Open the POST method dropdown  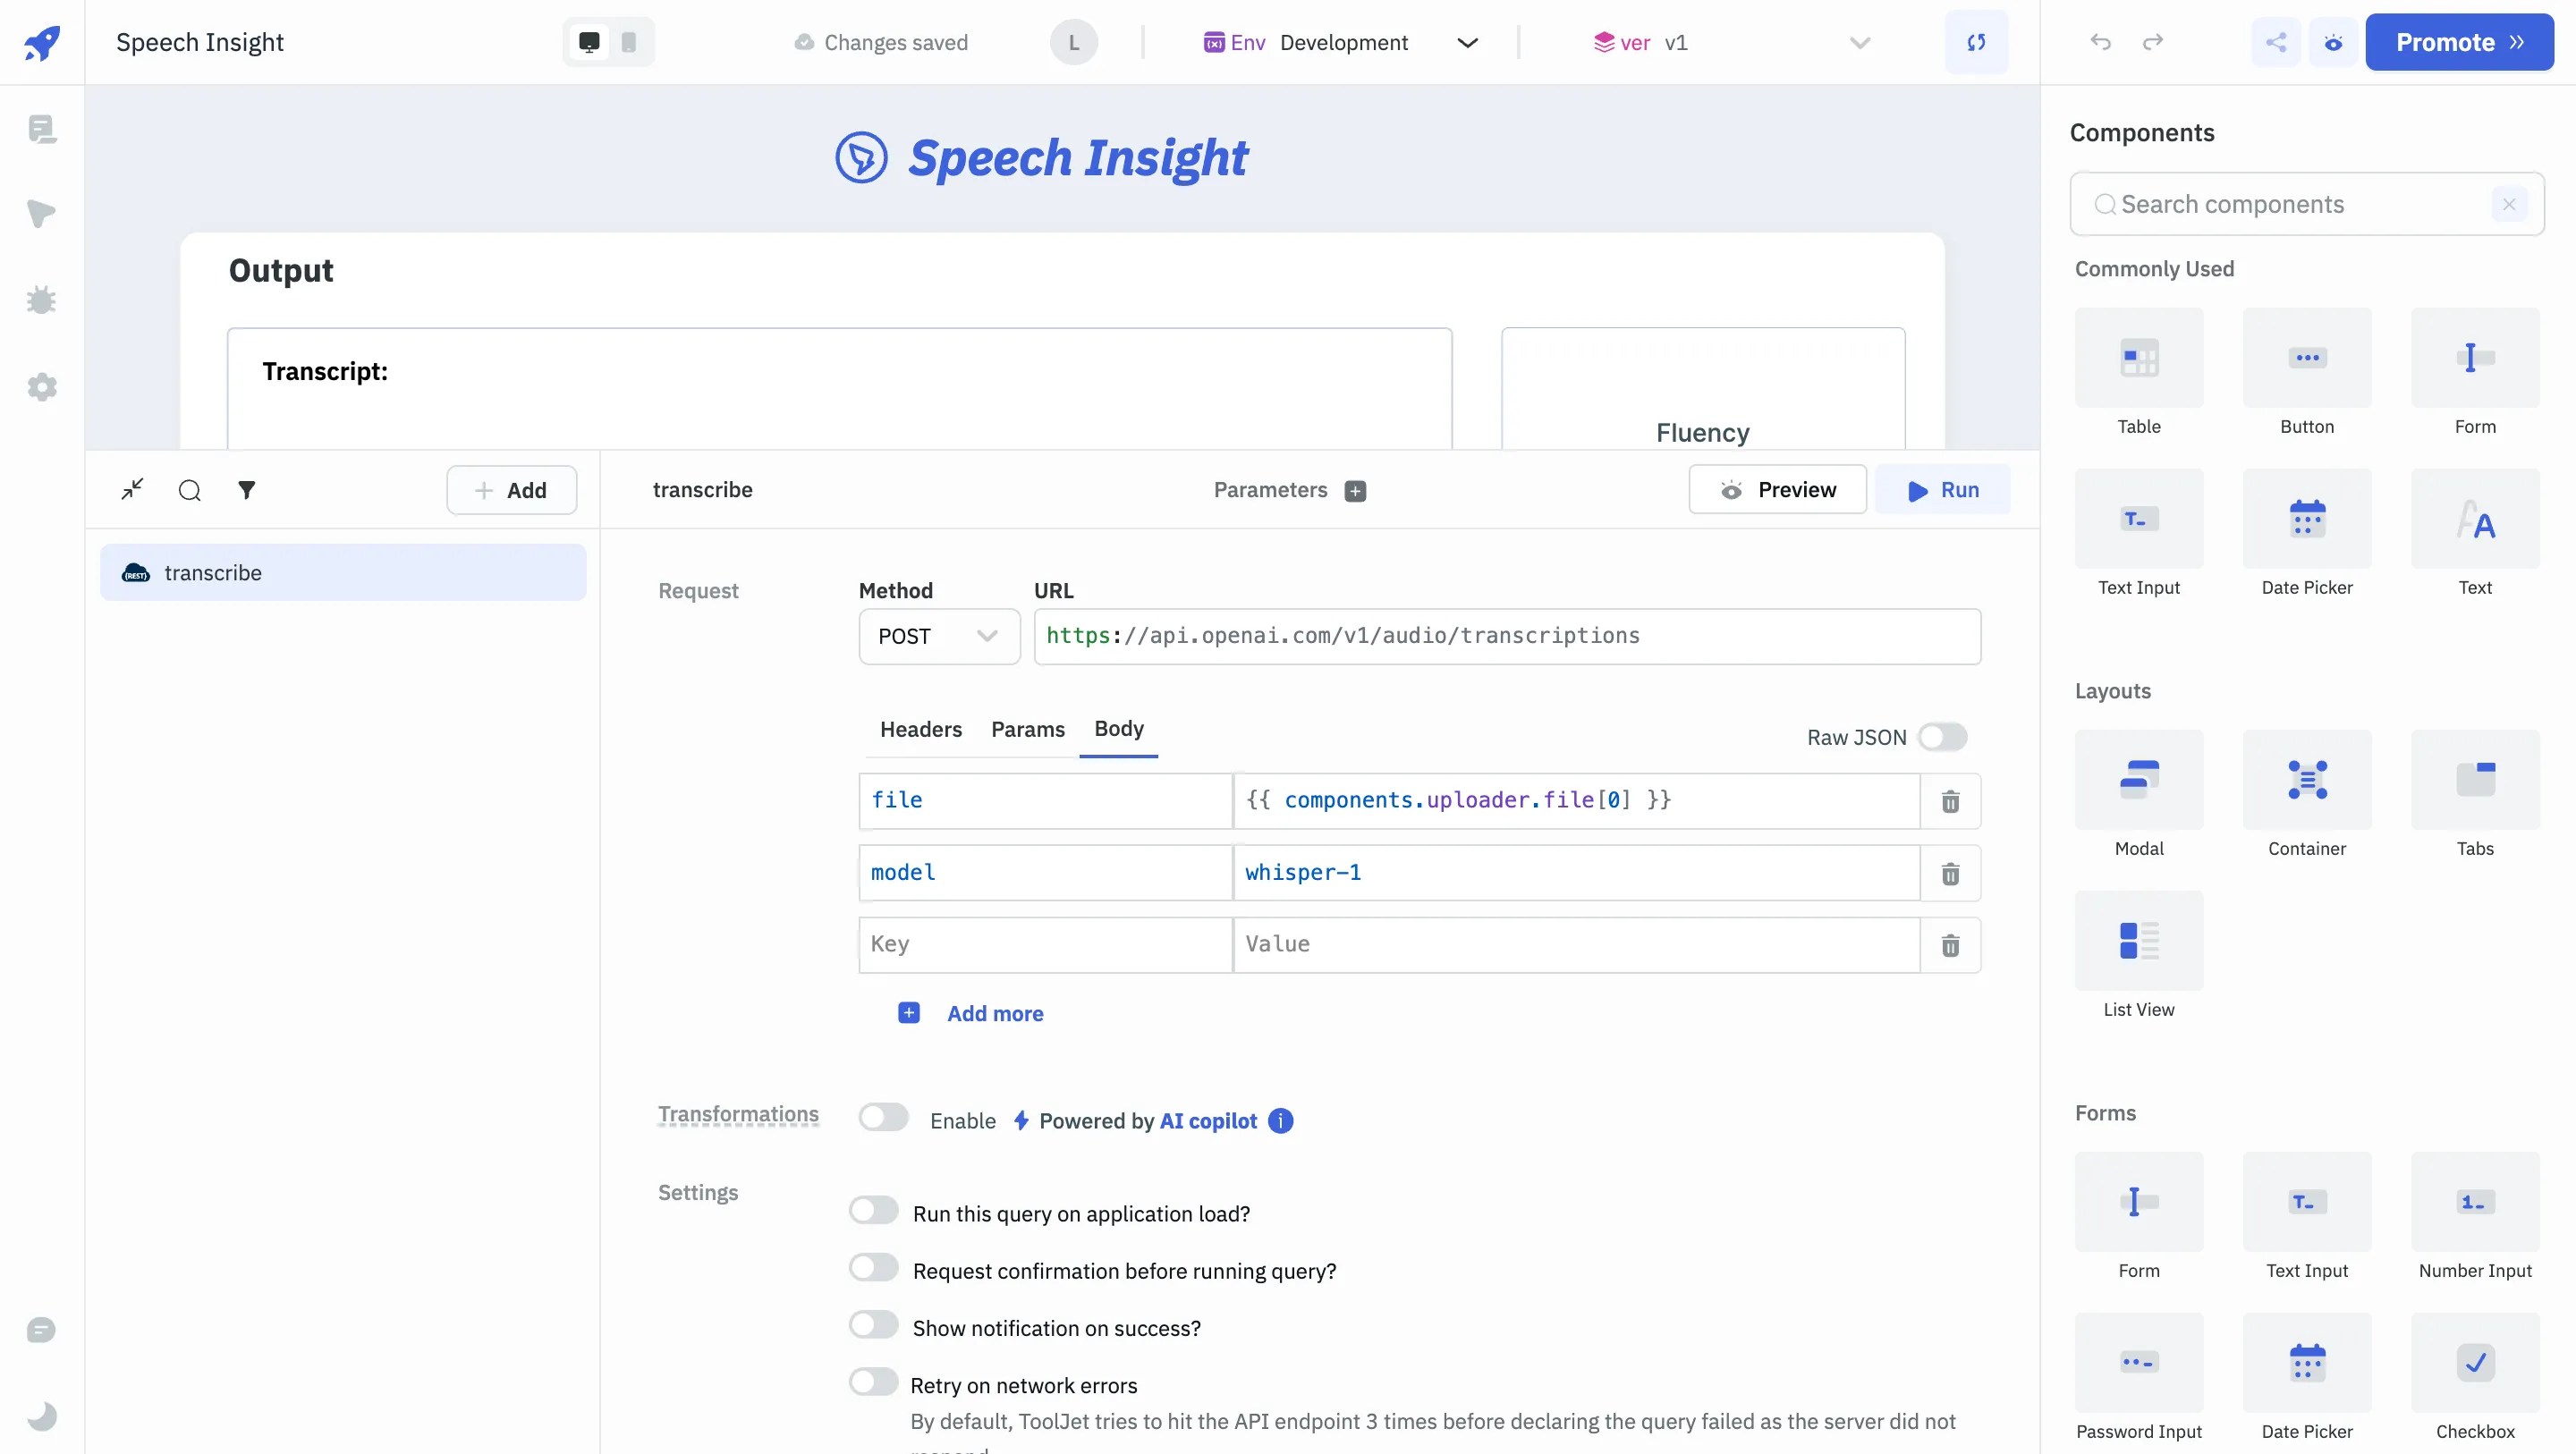tap(938, 637)
